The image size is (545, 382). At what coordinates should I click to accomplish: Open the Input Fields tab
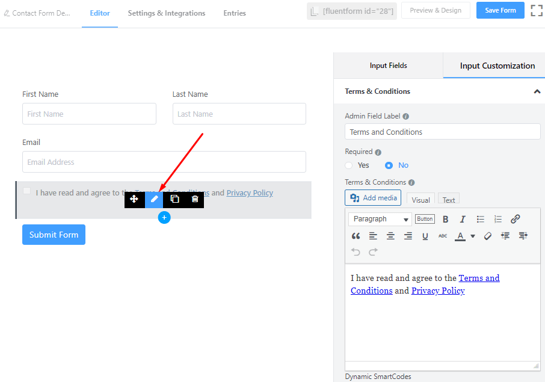[388, 65]
